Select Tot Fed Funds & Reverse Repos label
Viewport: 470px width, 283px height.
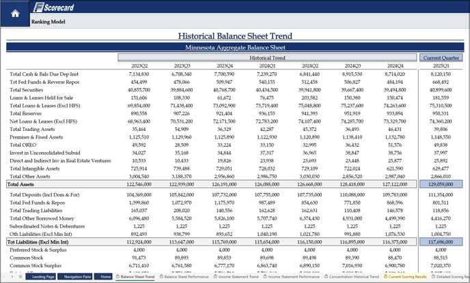(x=44, y=82)
